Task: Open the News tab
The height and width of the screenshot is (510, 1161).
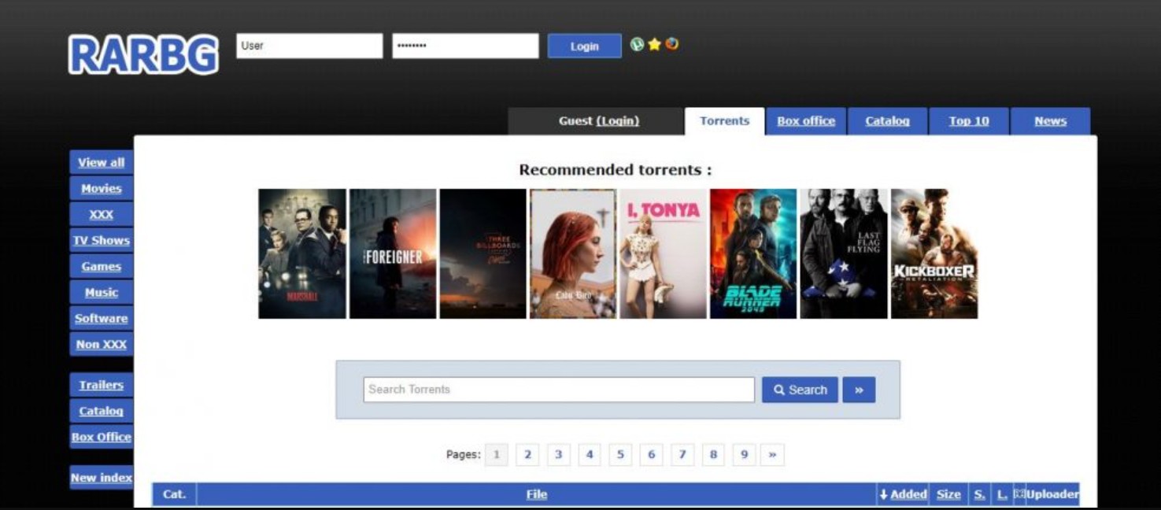Action: click(x=1050, y=121)
